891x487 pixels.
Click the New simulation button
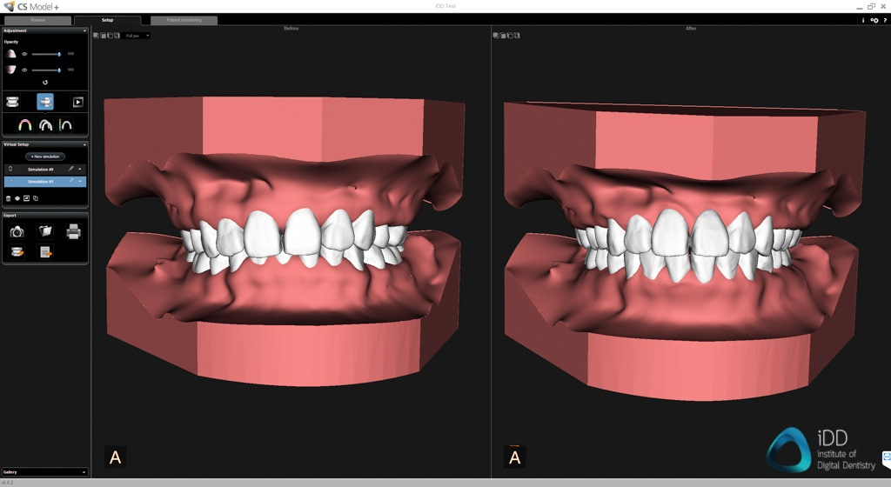click(x=45, y=157)
